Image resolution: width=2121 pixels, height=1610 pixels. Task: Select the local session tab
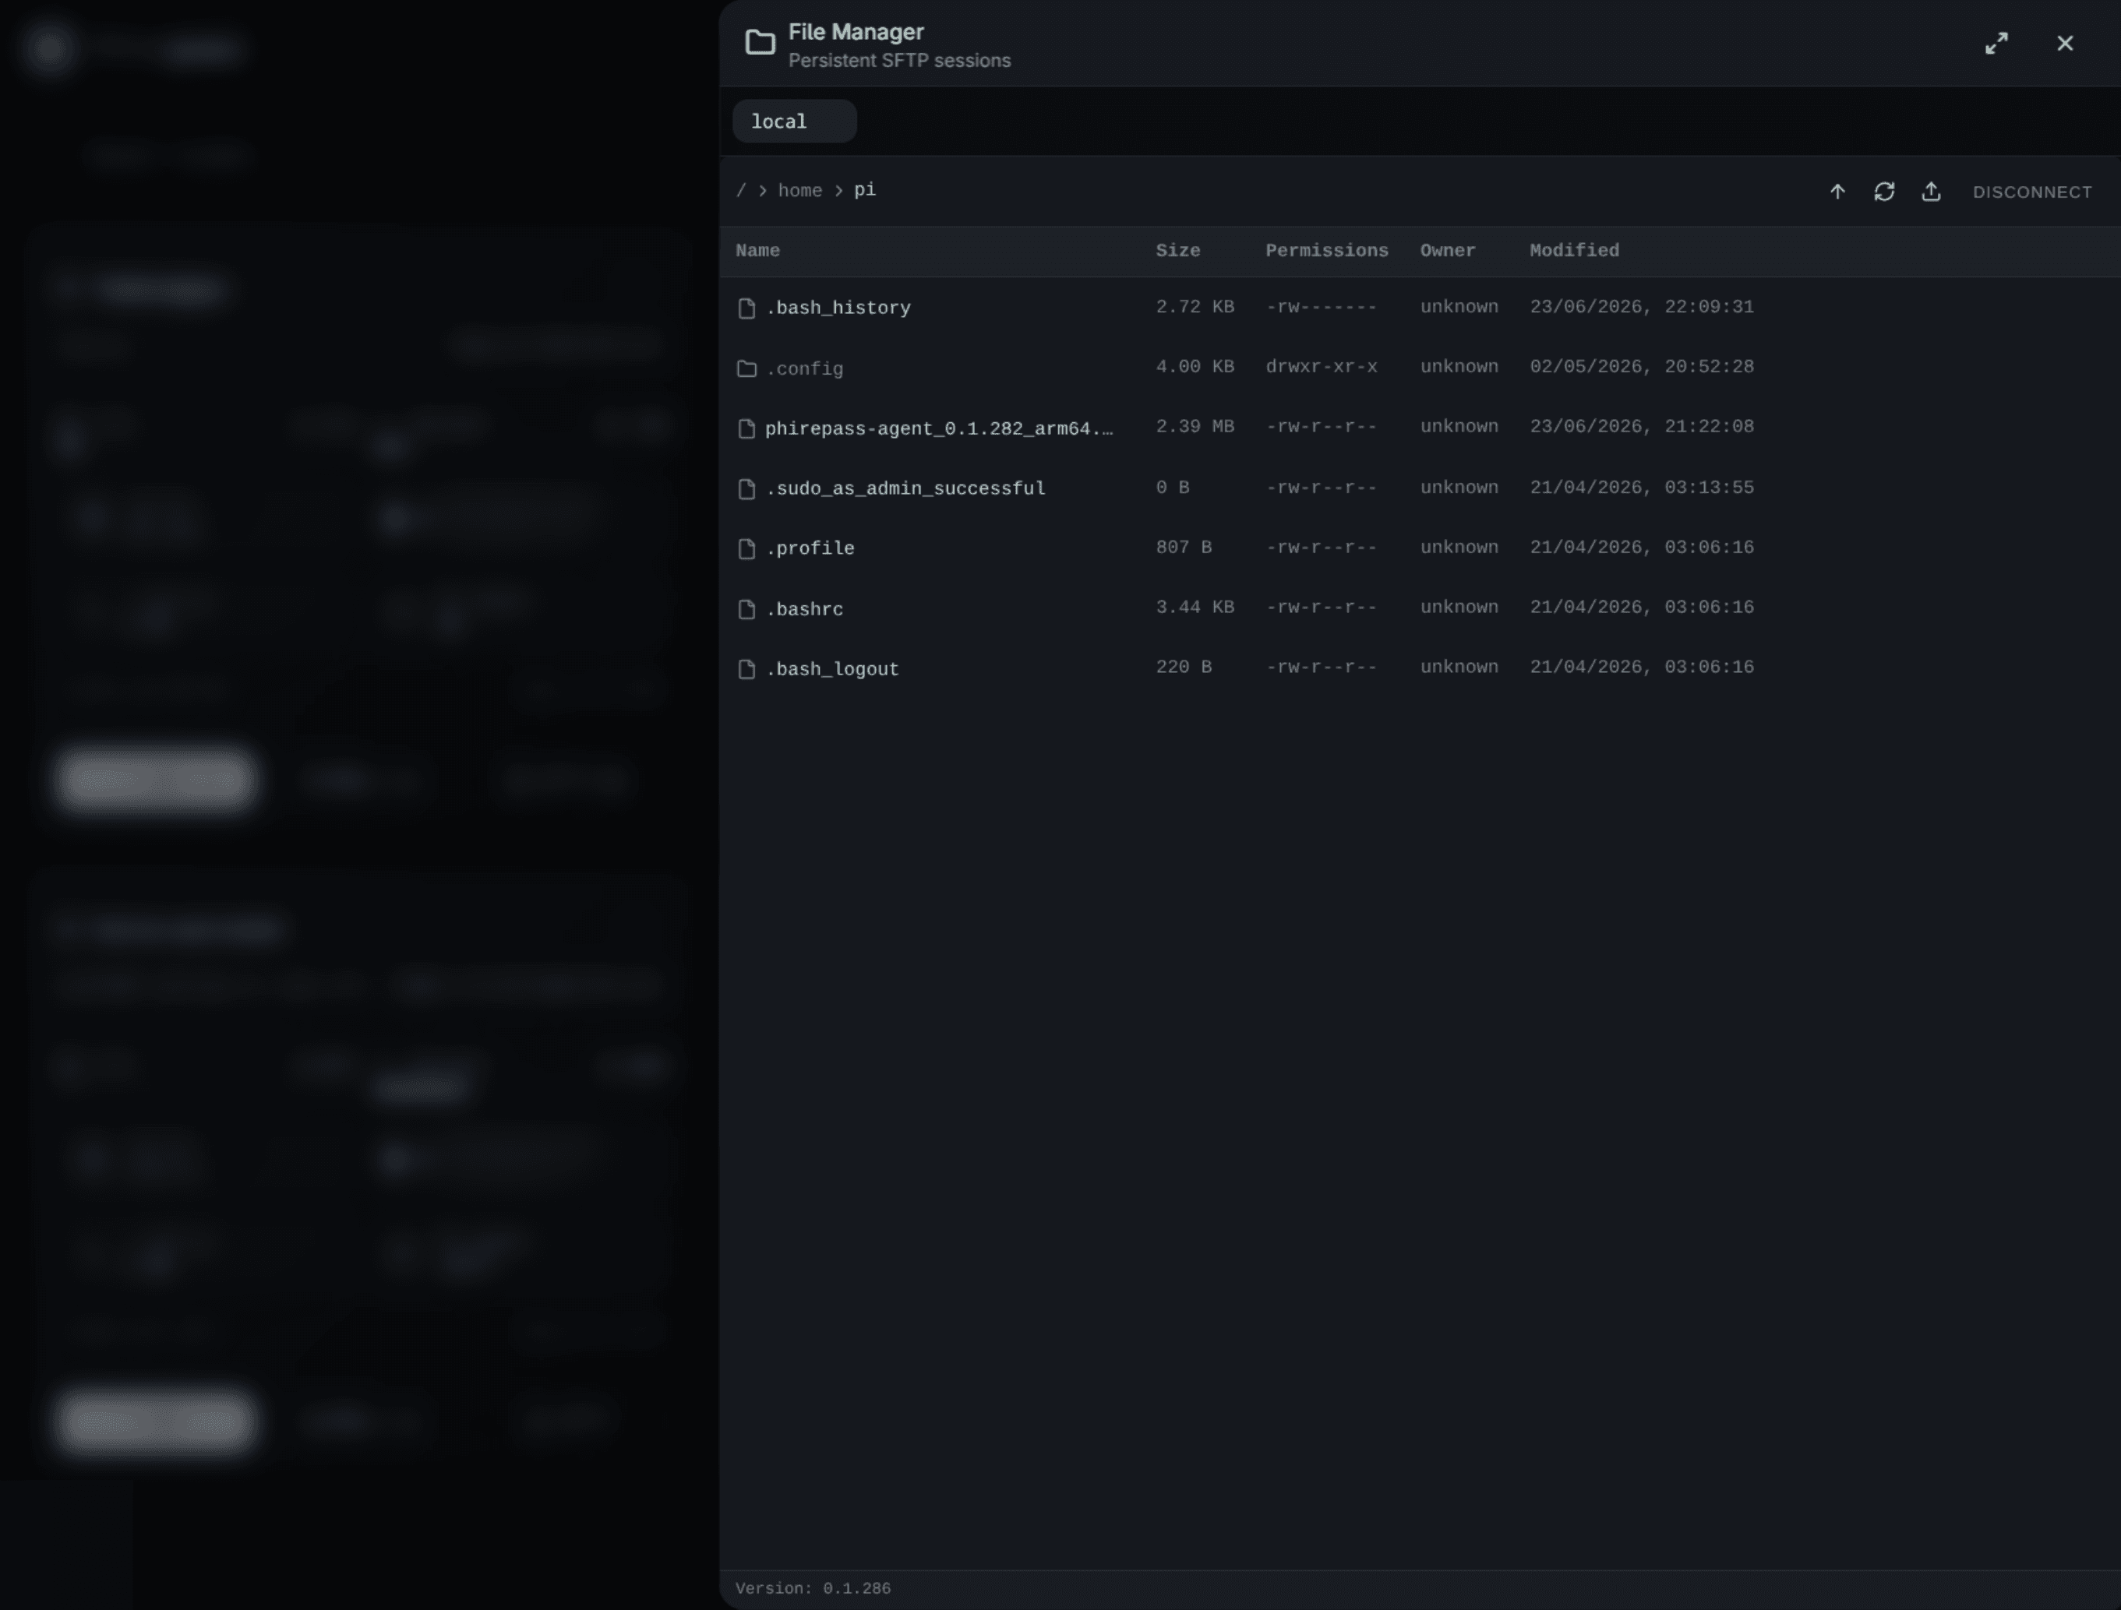click(x=794, y=122)
